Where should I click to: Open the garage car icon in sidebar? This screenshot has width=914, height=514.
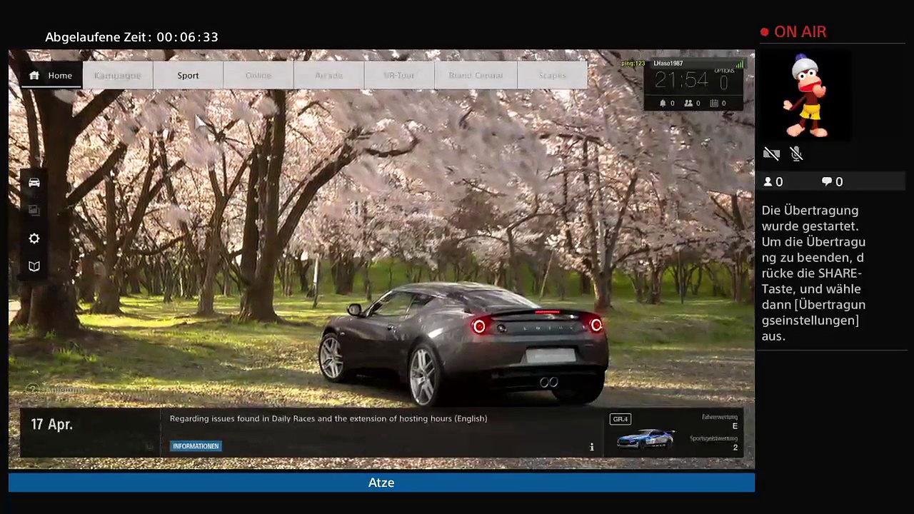(34, 182)
